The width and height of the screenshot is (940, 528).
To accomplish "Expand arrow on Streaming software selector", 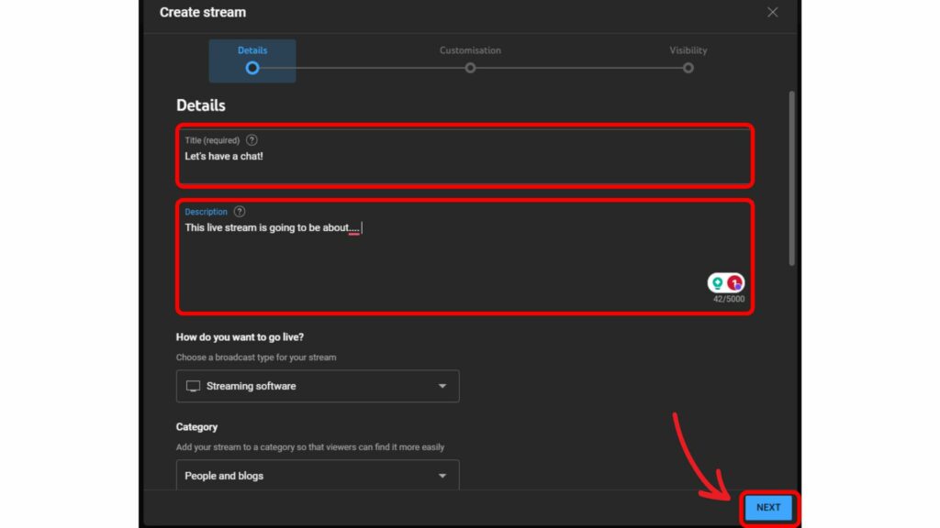I will tap(442, 386).
